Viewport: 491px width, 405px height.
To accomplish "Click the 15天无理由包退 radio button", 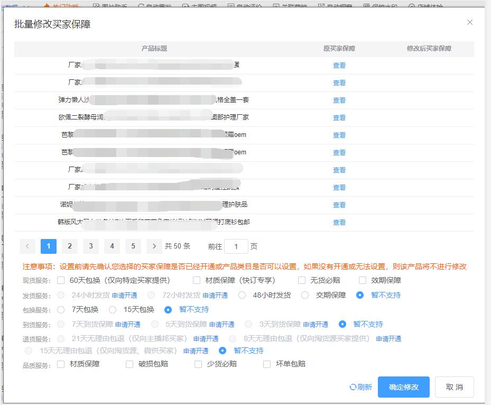I will click(x=29, y=351).
